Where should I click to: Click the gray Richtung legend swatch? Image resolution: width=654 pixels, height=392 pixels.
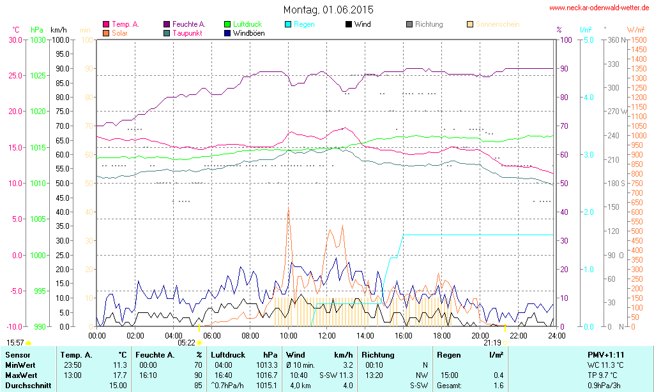(409, 24)
